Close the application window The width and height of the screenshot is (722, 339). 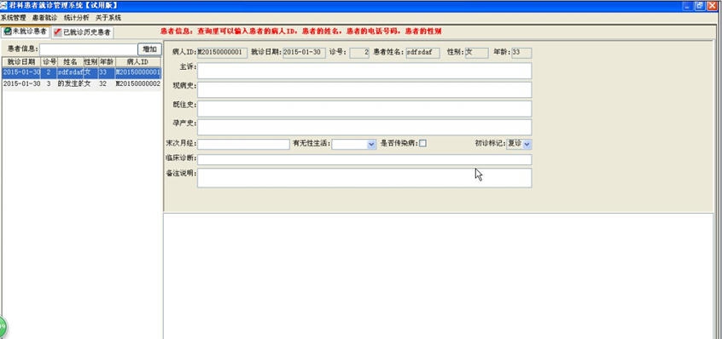click(713, 5)
